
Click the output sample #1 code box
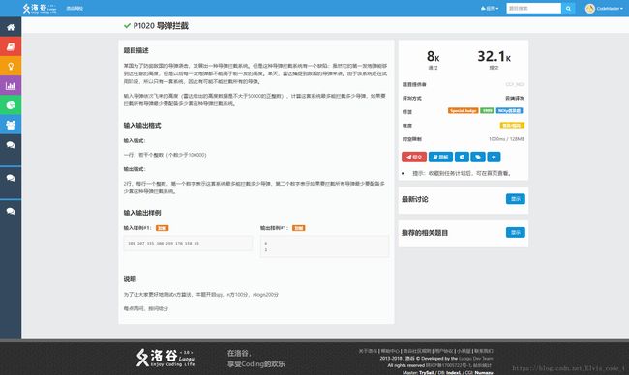click(324, 246)
